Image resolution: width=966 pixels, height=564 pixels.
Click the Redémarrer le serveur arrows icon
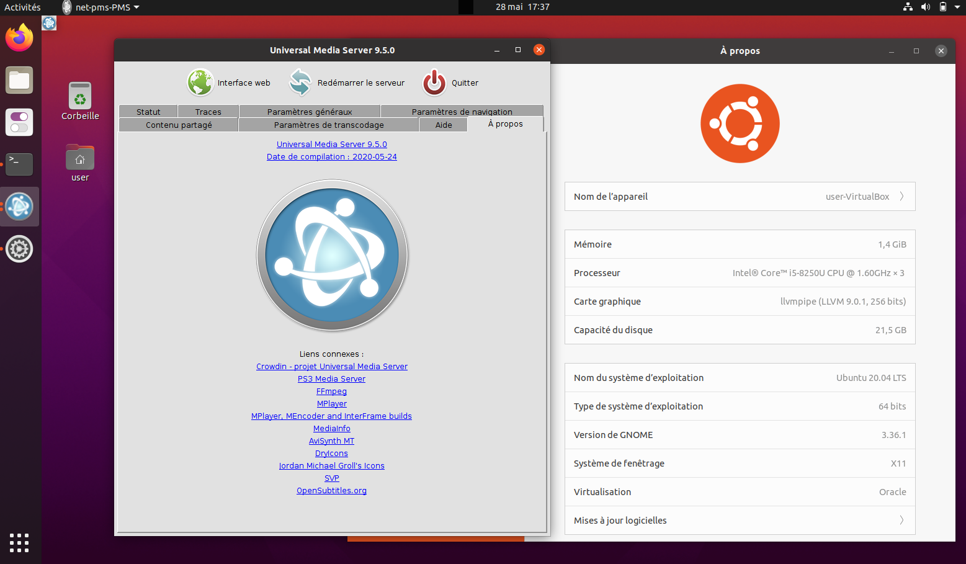(x=300, y=83)
